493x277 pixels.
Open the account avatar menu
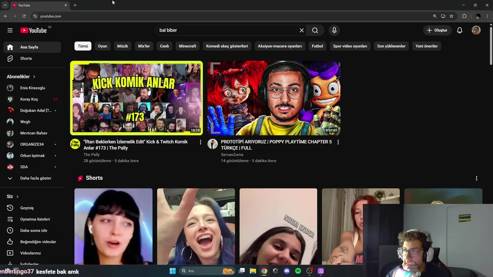tap(476, 30)
